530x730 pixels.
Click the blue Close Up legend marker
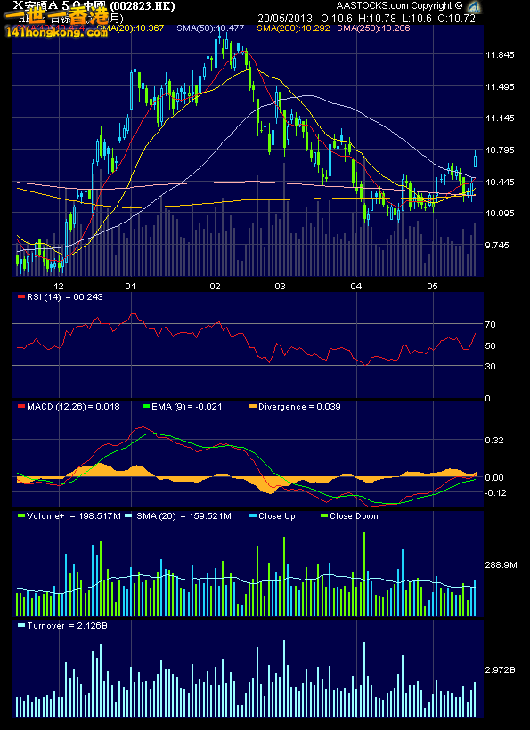(253, 516)
